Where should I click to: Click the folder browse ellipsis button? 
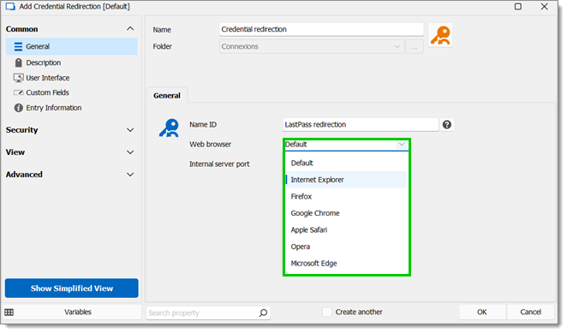tap(415, 47)
